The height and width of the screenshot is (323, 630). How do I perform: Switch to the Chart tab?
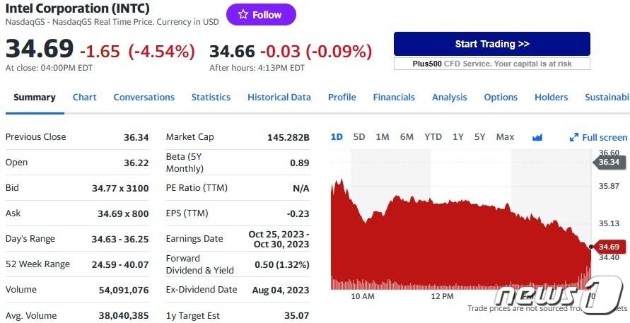point(85,98)
